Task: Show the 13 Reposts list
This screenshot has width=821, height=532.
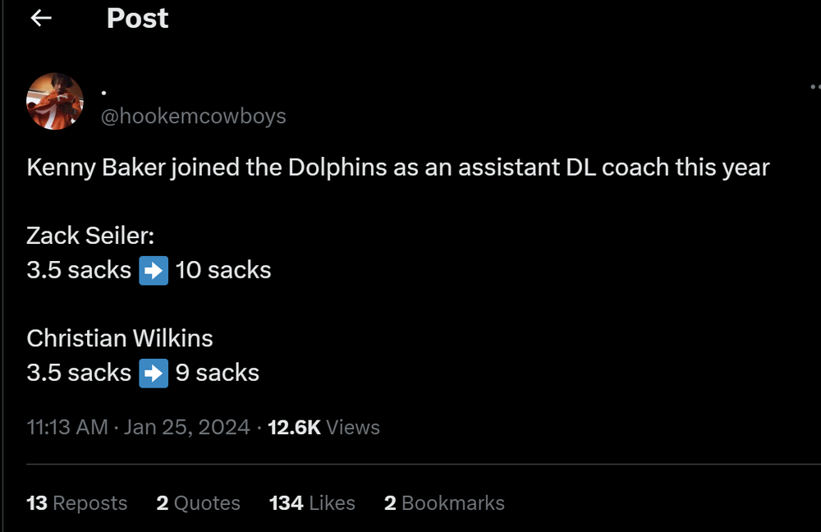Action: tap(77, 502)
